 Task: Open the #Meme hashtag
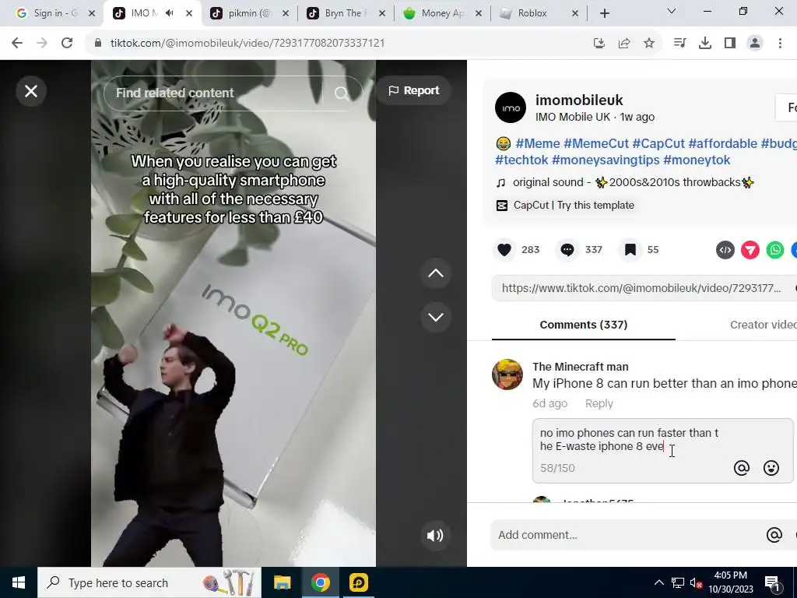tap(537, 143)
